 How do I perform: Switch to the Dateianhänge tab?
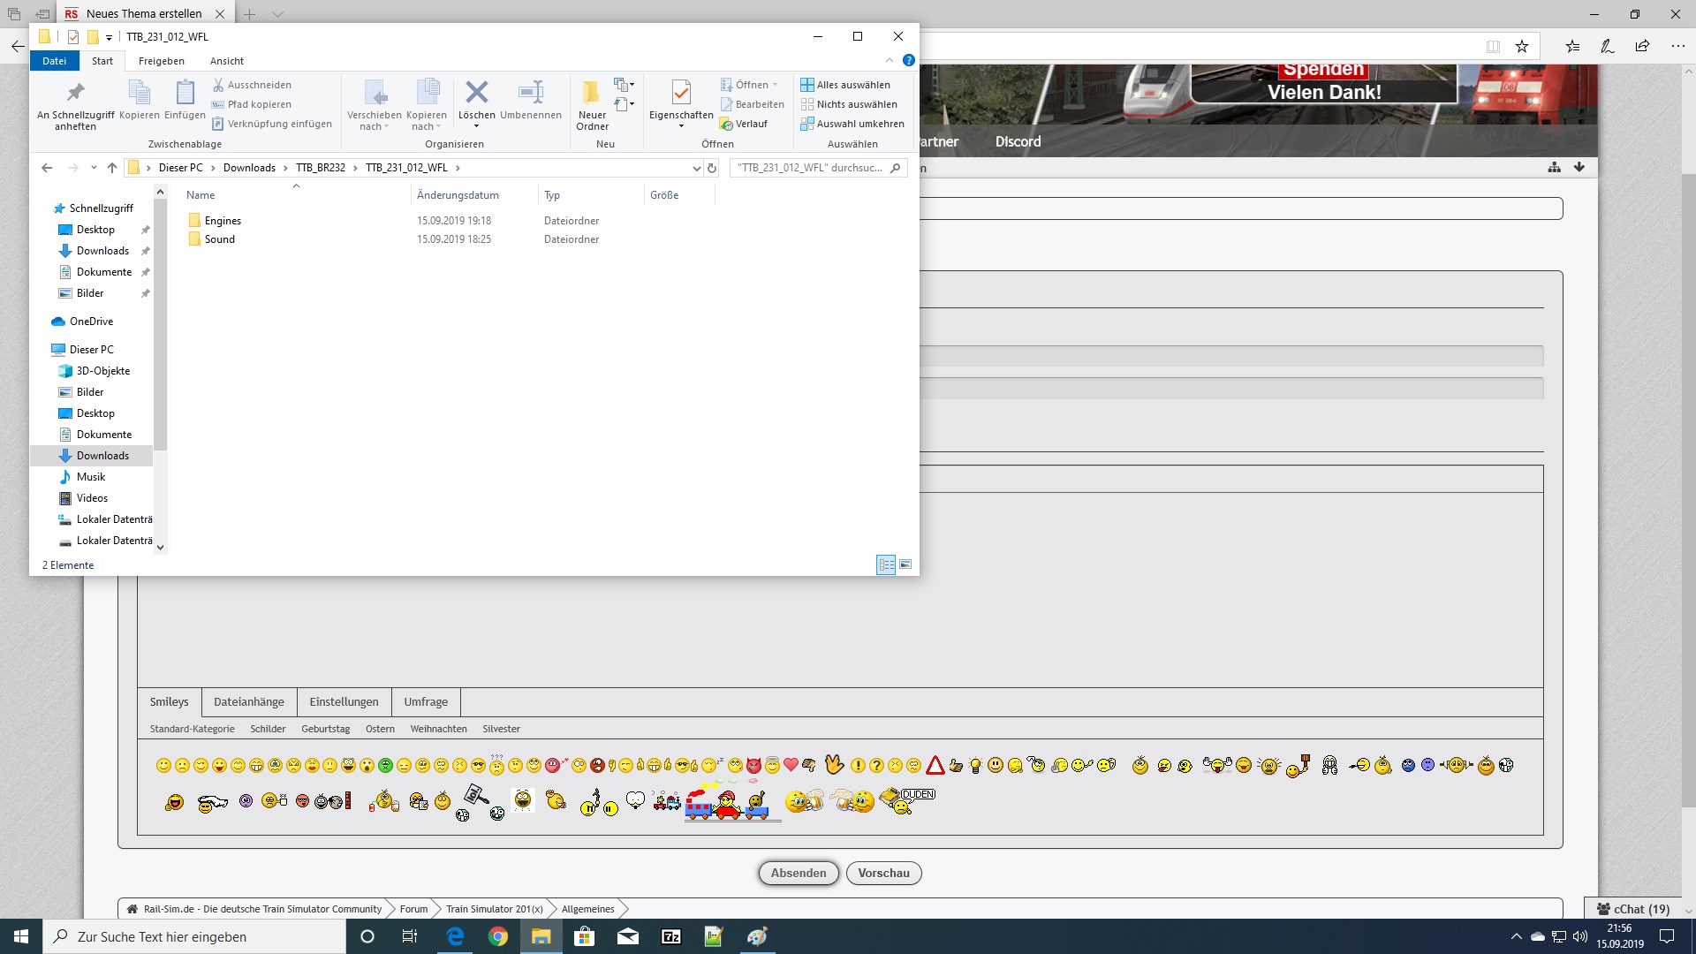pyautogui.click(x=249, y=701)
